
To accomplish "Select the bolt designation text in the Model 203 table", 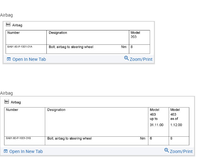I will [71, 47].
